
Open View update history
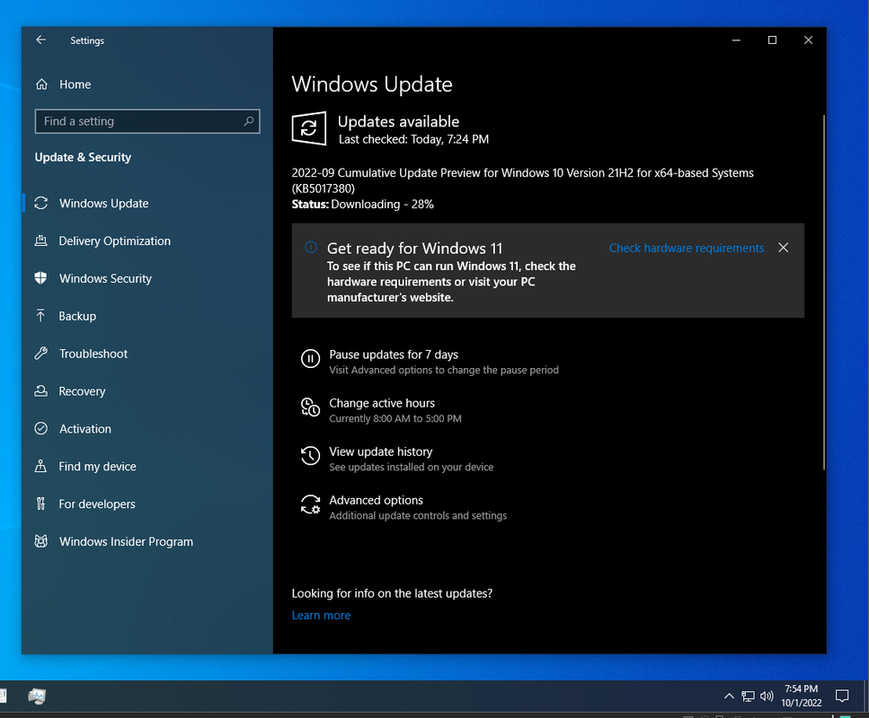[x=381, y=451]
